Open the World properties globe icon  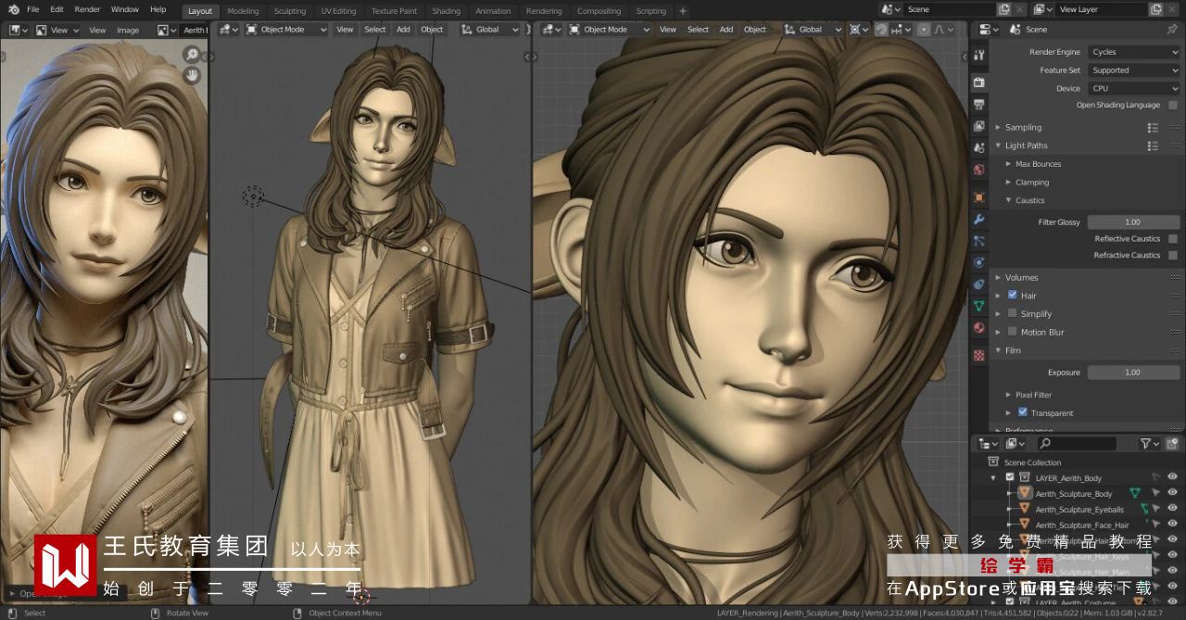978,171
